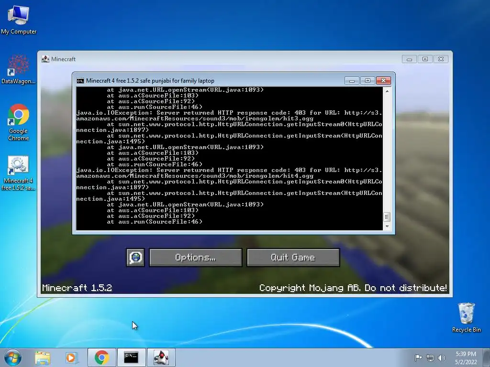This screenshot has height=367, width=490.
Task: Switch to the command prompt taskbar button
Action: [131, 357]
